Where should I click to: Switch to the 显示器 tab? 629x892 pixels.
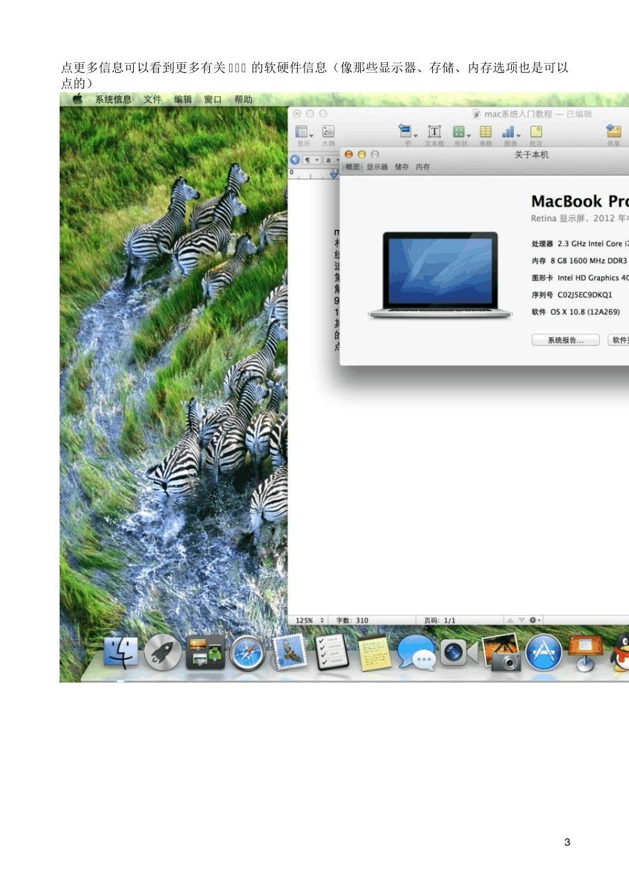(x=377, y=167)
